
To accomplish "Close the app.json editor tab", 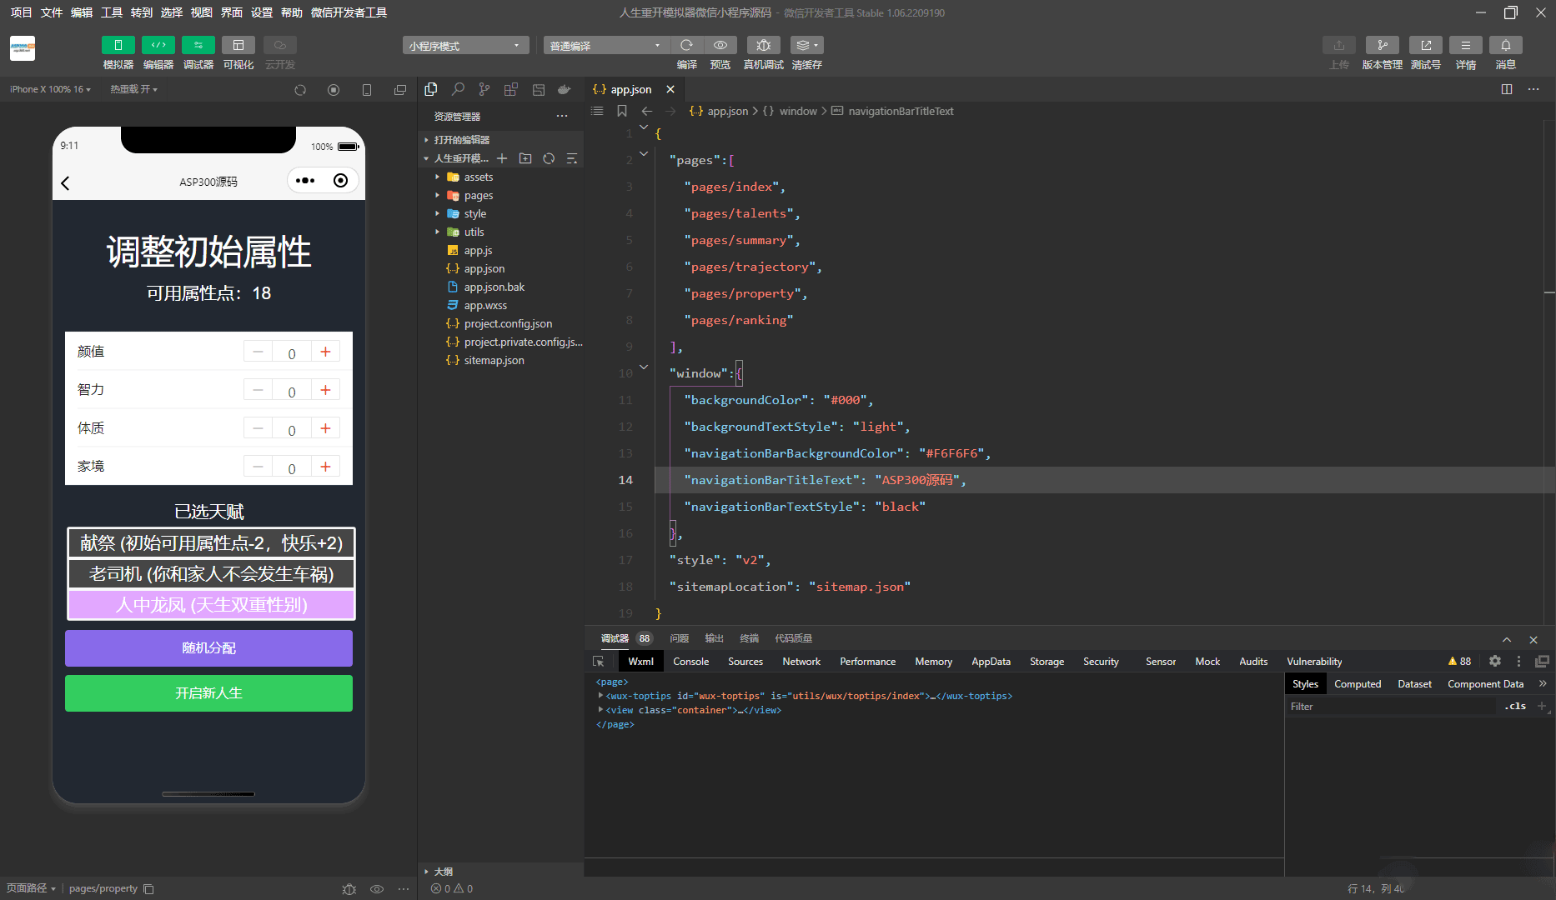I will tap(670, 89).
